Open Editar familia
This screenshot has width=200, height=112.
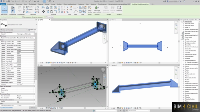coord(90,9)
